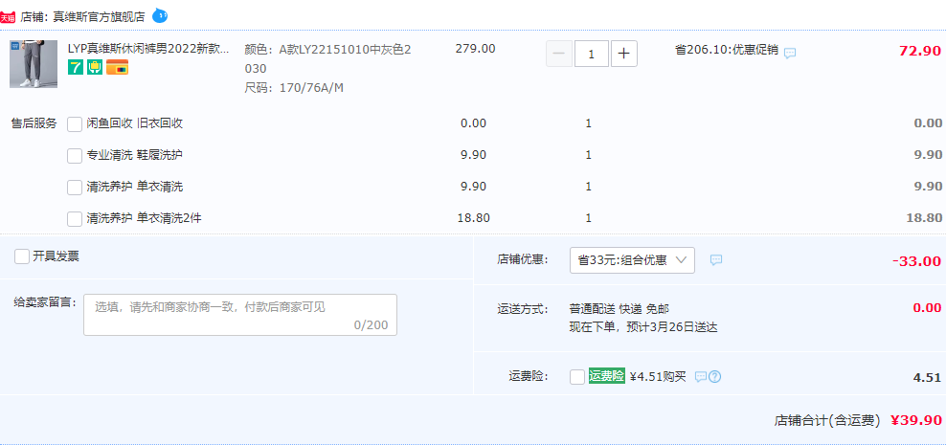Click the 0/200 character counter
This screenshot has width=946, height=445.
[372, 325]
